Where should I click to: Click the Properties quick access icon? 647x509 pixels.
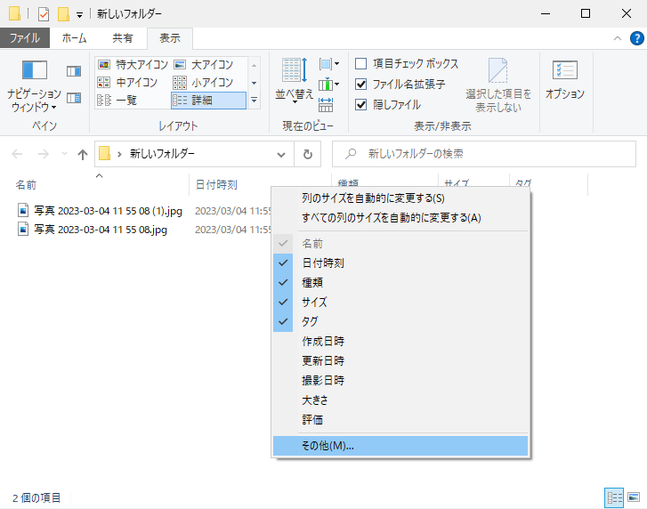(44, 14)
